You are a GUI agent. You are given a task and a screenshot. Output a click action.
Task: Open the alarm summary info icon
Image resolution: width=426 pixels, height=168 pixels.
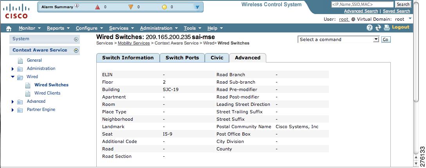(77, 6)
